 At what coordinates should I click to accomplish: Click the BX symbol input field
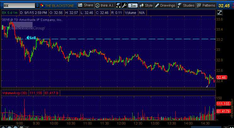17,5
